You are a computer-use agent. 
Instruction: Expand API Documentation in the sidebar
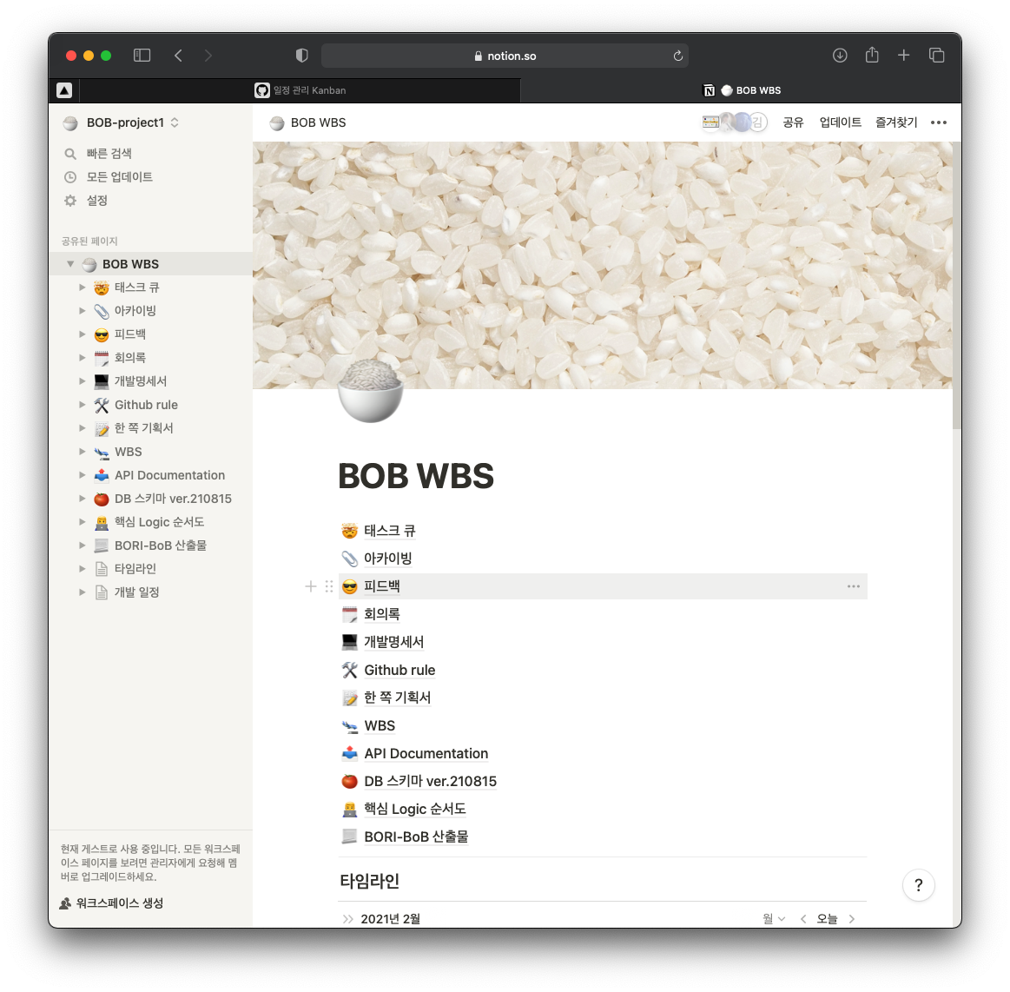(x=82, y=475)
